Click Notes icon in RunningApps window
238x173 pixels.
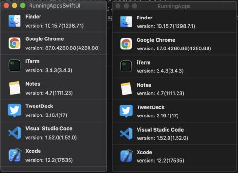(x=126, y=88)
